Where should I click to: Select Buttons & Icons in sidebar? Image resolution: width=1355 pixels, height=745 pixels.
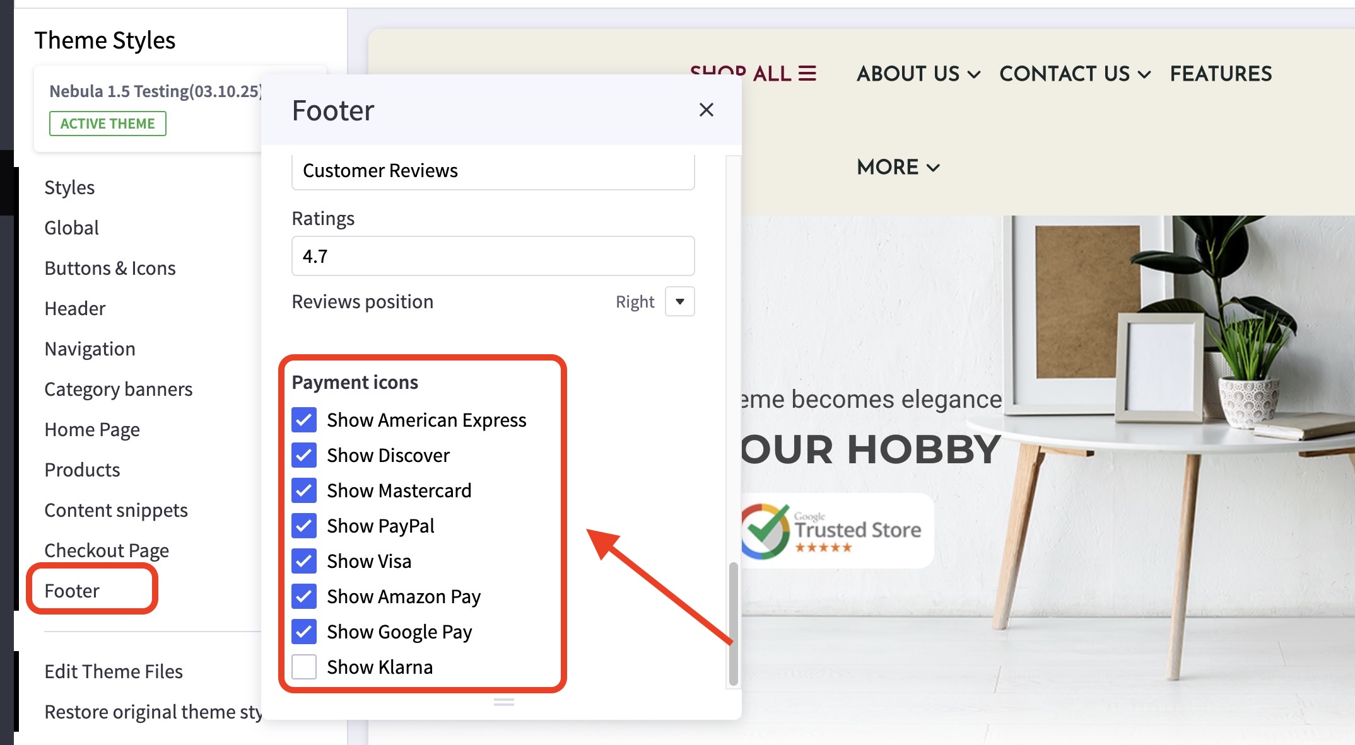(x=110, y=268)
